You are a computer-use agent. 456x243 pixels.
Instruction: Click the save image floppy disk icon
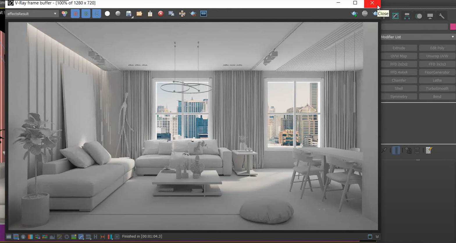129,14
